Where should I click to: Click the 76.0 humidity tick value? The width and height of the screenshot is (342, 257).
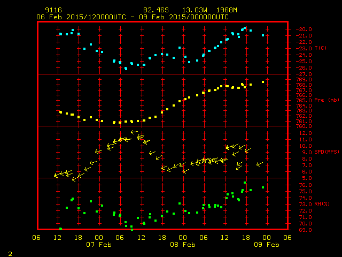click(306, 185)
